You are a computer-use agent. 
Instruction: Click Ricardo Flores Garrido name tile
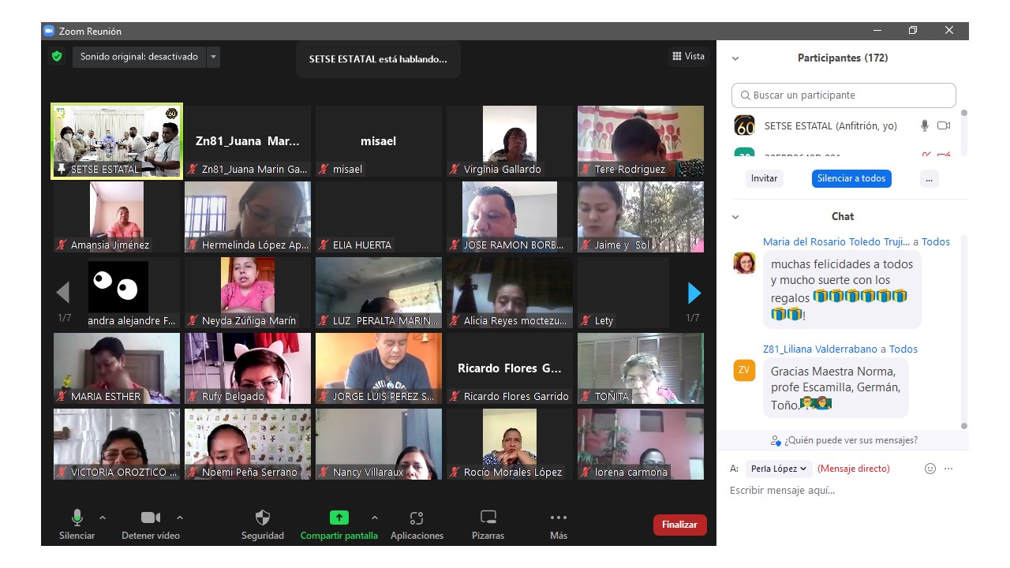click(510, 368)
